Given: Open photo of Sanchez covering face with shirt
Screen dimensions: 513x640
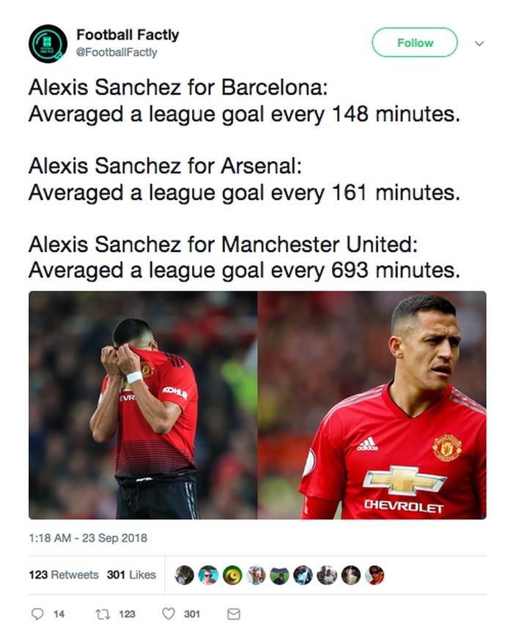Looking at the screenshot, I should pyautogui.click(x=143, y=405).
